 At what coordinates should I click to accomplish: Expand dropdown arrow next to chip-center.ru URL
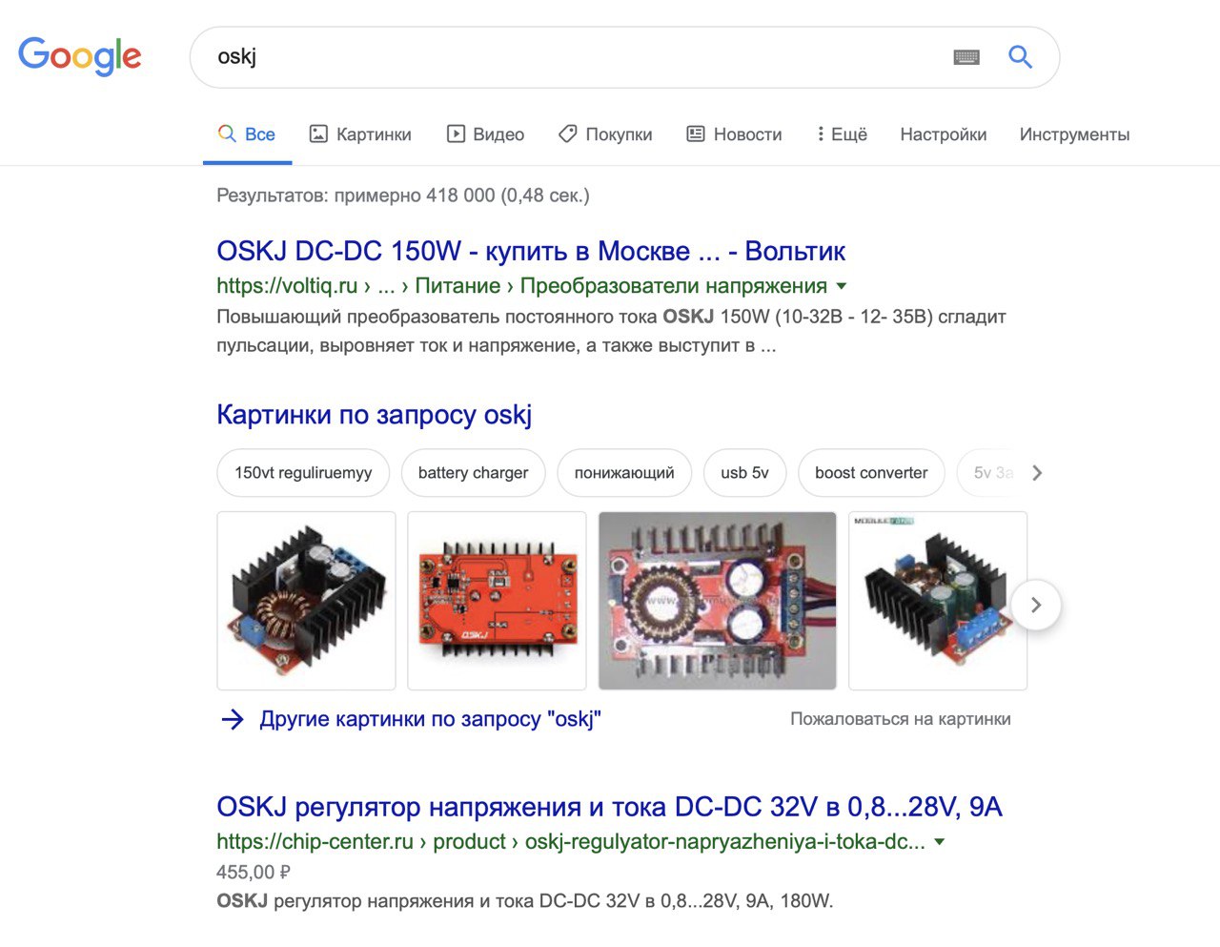940,842
